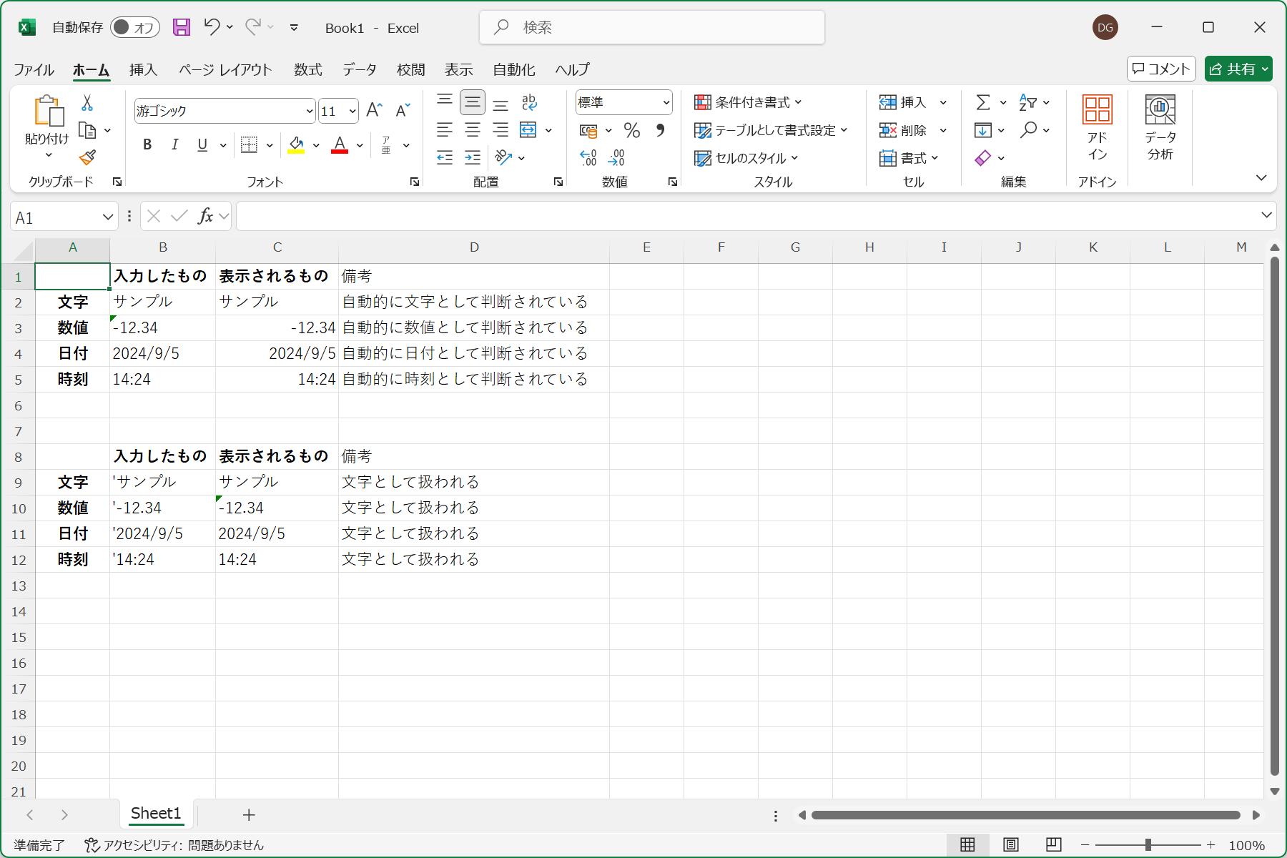This screenshot has height=858, width=1287.
Task: Expand the Name Box dropdown
Action: (108, 217)
